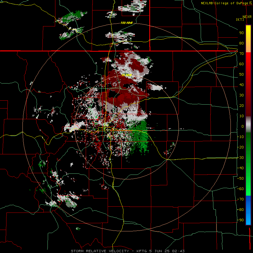Click the positive "30" scale value
The height and width of the screenshot is (253, 253).
[241, 95]
